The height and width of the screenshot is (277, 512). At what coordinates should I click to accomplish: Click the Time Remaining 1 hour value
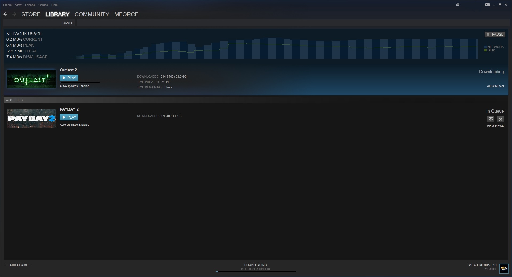tap(168, 87)
